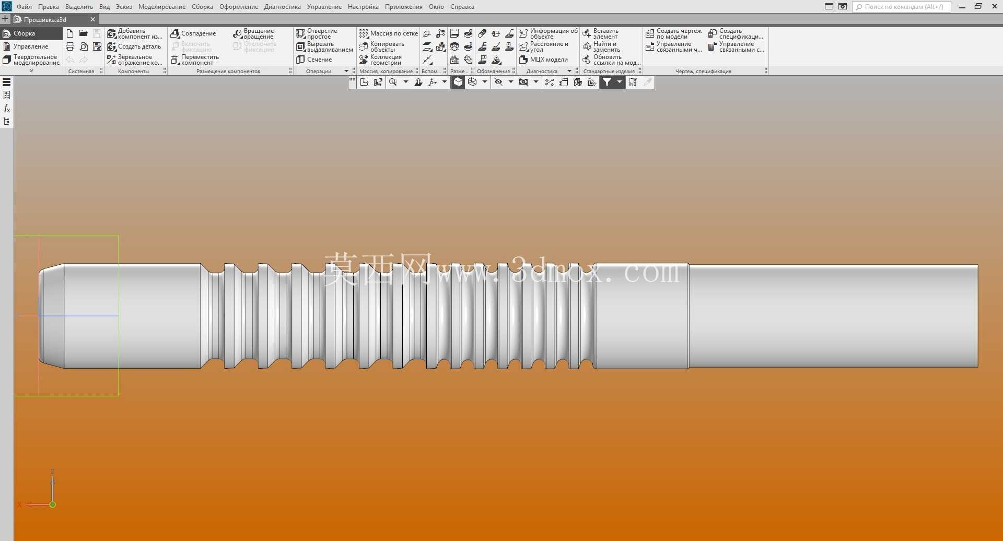Click Обновить ссылки на мод... tool
Screen dimensions: 1003x541
tap(612, 60)
